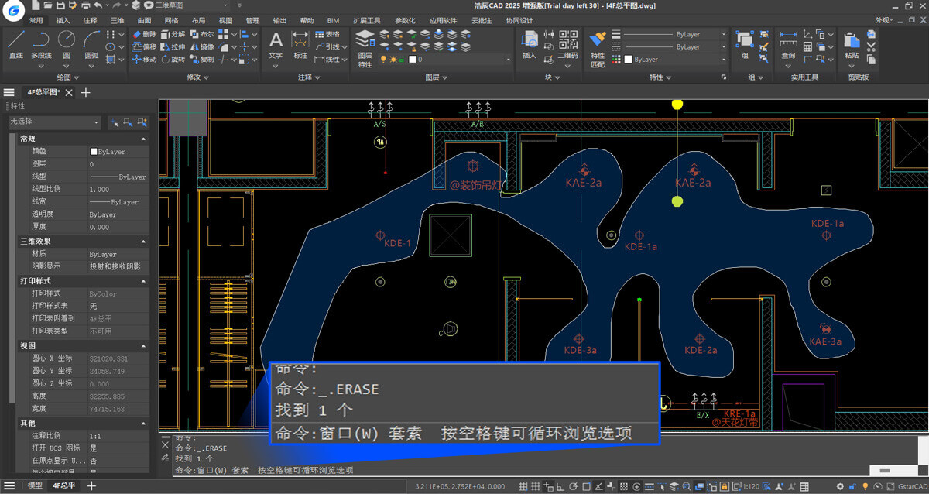Click the 粘贴 (Paste) button
This screenshot has height=494, width=929.
pos(852,45)
